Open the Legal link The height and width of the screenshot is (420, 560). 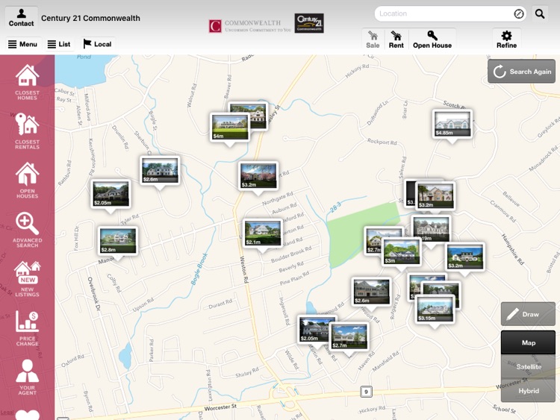7,412
